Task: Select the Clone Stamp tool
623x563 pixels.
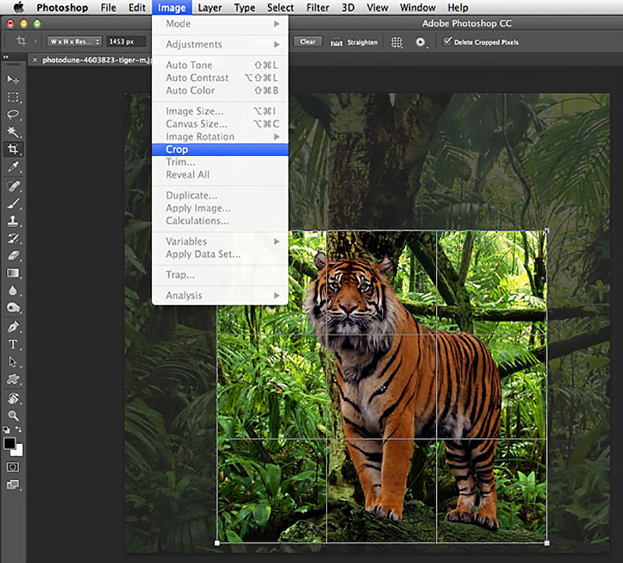Action: [12, 221]
